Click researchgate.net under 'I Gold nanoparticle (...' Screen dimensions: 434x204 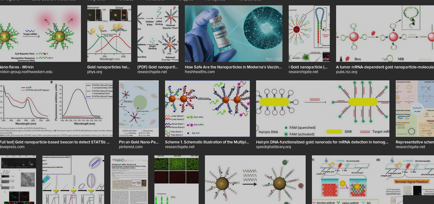click(303, 72)
